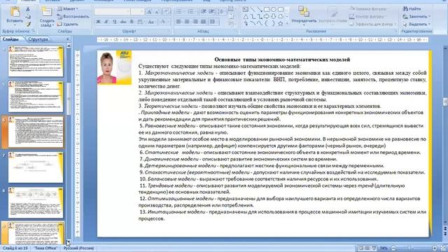Close the slides pane with X

[x=68, y=39]
